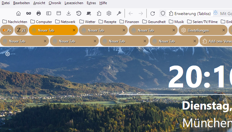Expand the Rezepte bookmarks folder

(x=107, y=22)
